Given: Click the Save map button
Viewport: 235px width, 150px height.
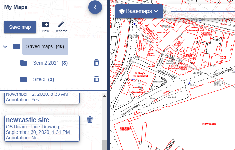Looking at the screenshot, I should [20, 27].
